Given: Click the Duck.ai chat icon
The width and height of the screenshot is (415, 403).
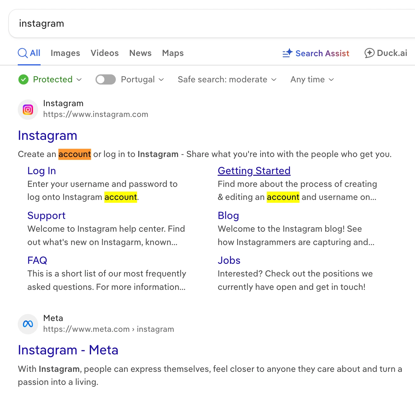Looking at the screenshot, I should coord(369,53).
